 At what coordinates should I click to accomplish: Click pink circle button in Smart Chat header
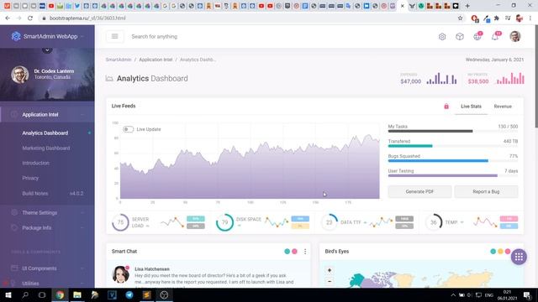coord(294,252)
